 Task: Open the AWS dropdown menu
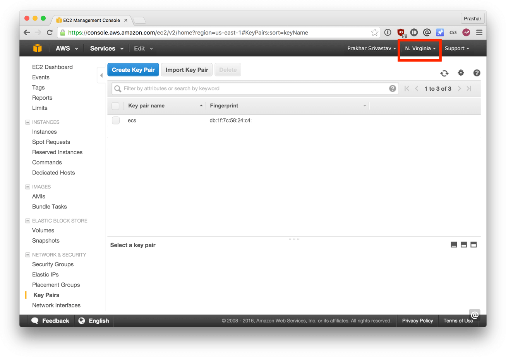(67, 48)
